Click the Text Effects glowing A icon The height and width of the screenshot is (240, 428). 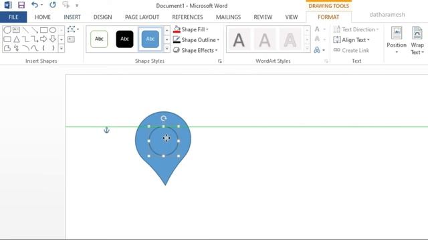[x=317, y=50]
